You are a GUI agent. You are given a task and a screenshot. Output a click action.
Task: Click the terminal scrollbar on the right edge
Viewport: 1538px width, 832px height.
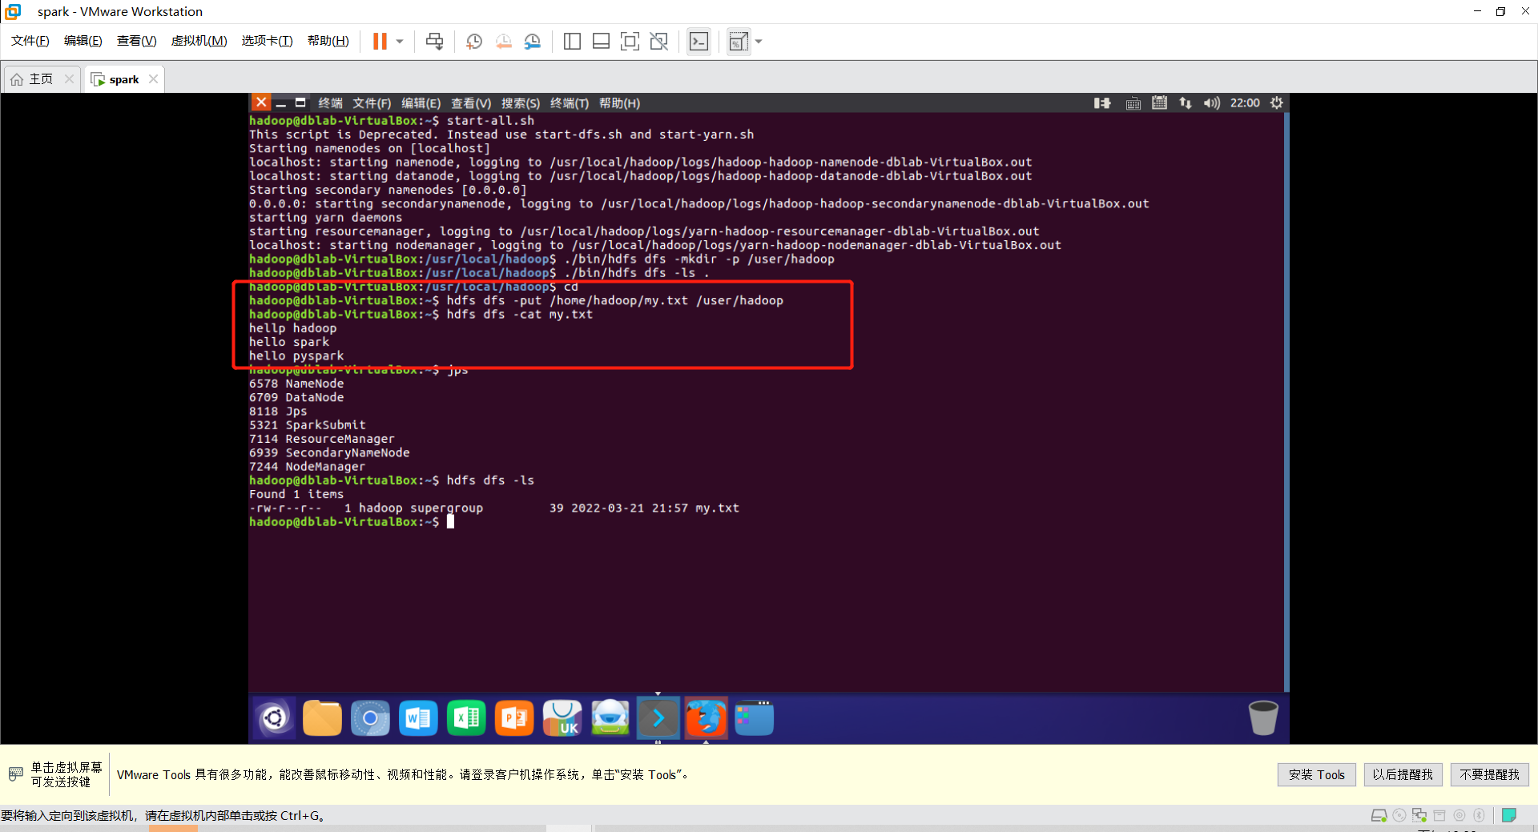point(1286,400)
